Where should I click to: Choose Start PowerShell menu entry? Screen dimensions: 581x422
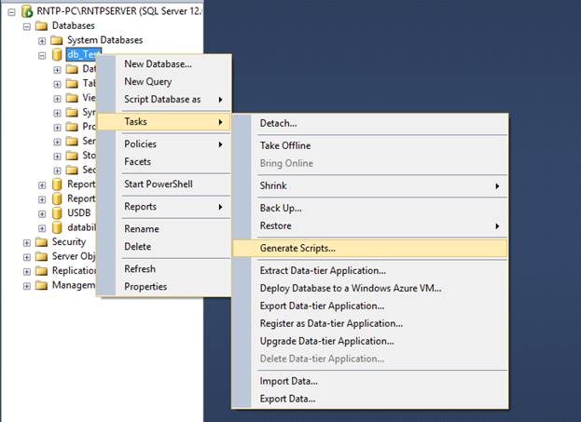pyautogui.click(x=164, y=184)
